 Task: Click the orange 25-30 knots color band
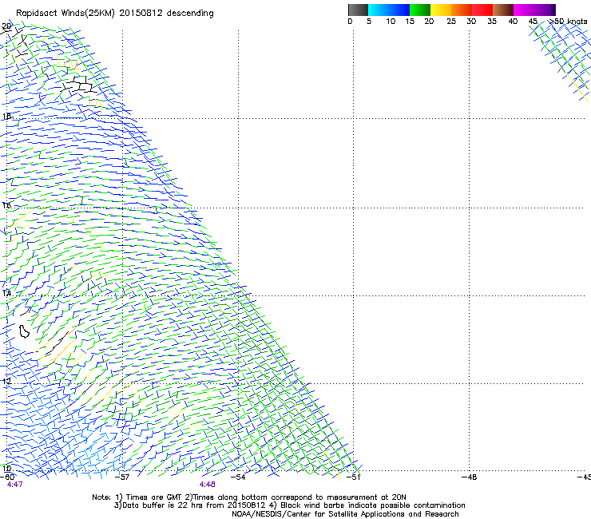point(462,10)
